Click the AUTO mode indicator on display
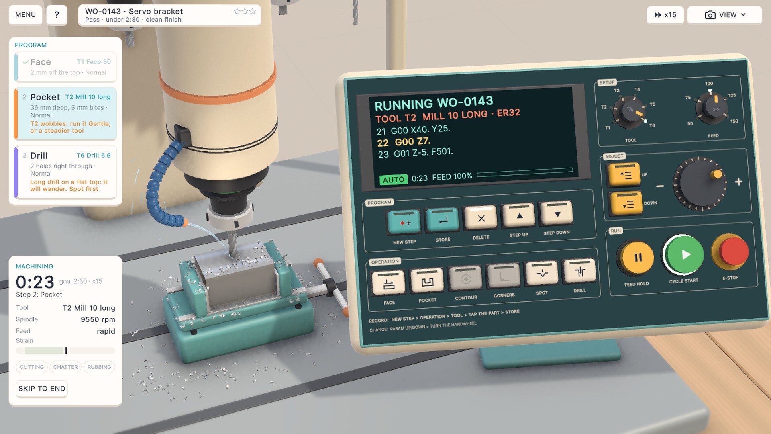This screenshot has height=434, width=771. pyautogui.click(x=394, y=180)
